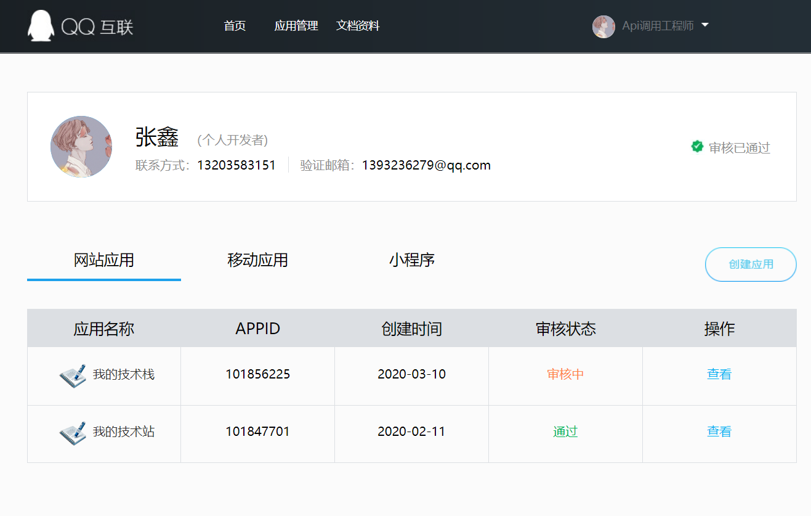Screen dimensions: 811x516
Task: Click 查看 for app 我的技术站
Action: (719, 432)
